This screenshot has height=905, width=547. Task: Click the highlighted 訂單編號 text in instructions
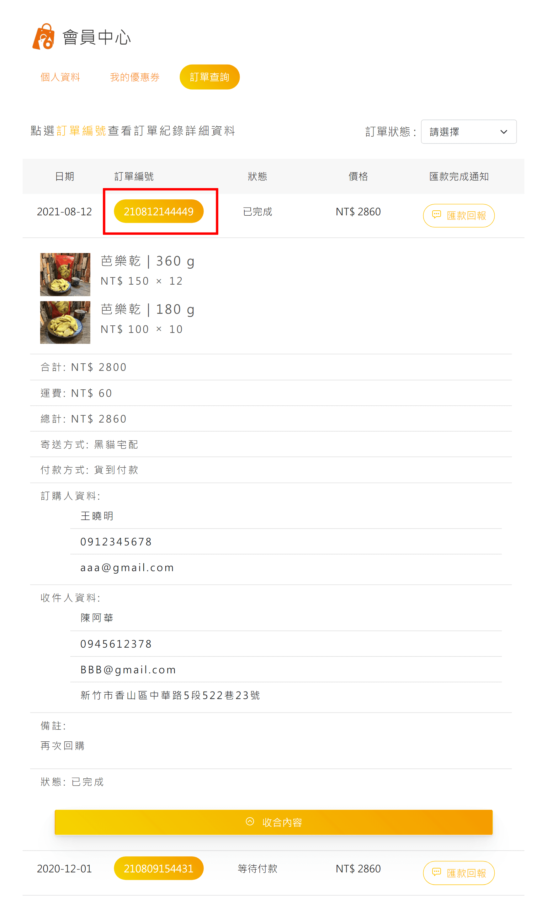coord(81,130)
